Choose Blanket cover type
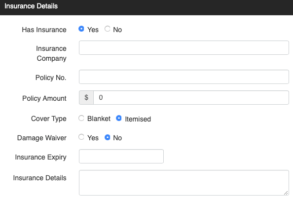293x201 pixels. coord(81,118)
